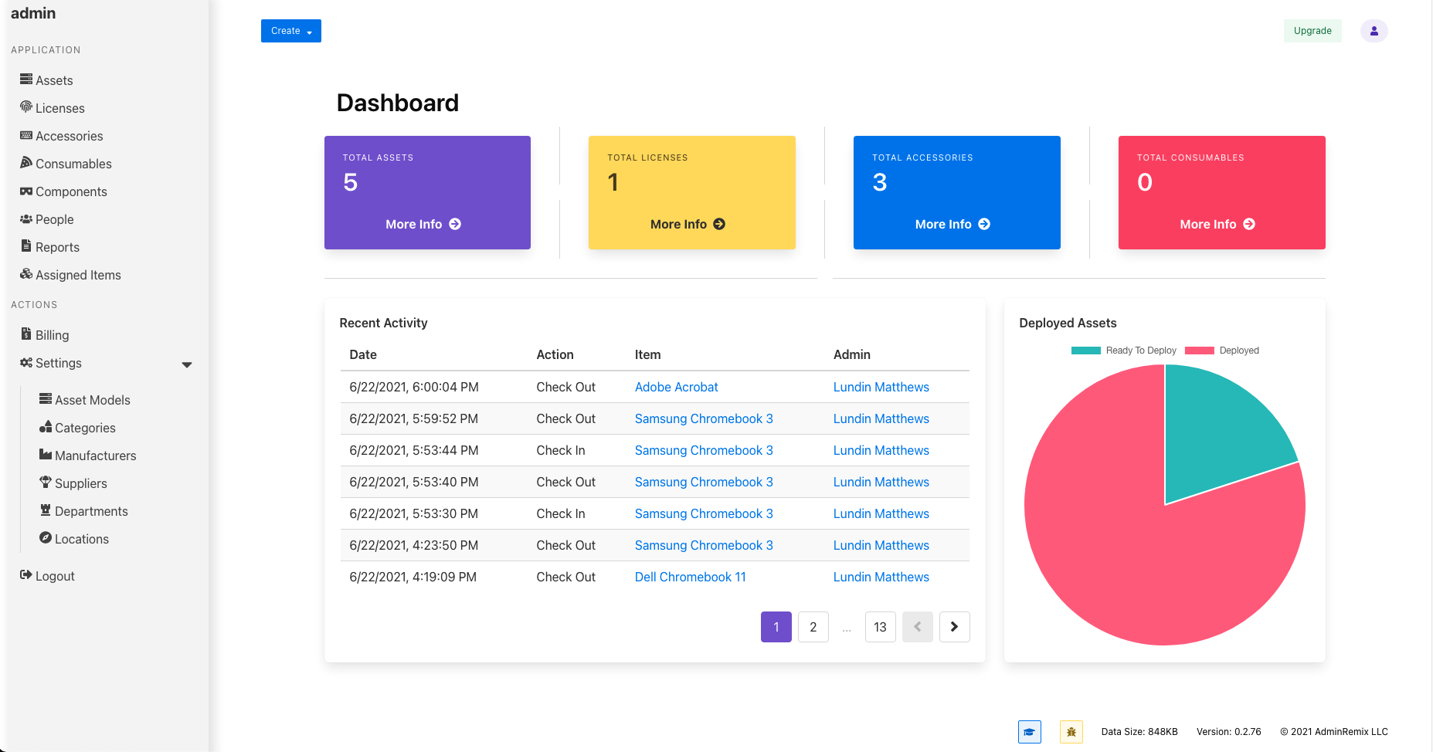
Task: Open Samsung Chromebook 3 from 5:59:52 PM row
Action: [x=704, y=418]
